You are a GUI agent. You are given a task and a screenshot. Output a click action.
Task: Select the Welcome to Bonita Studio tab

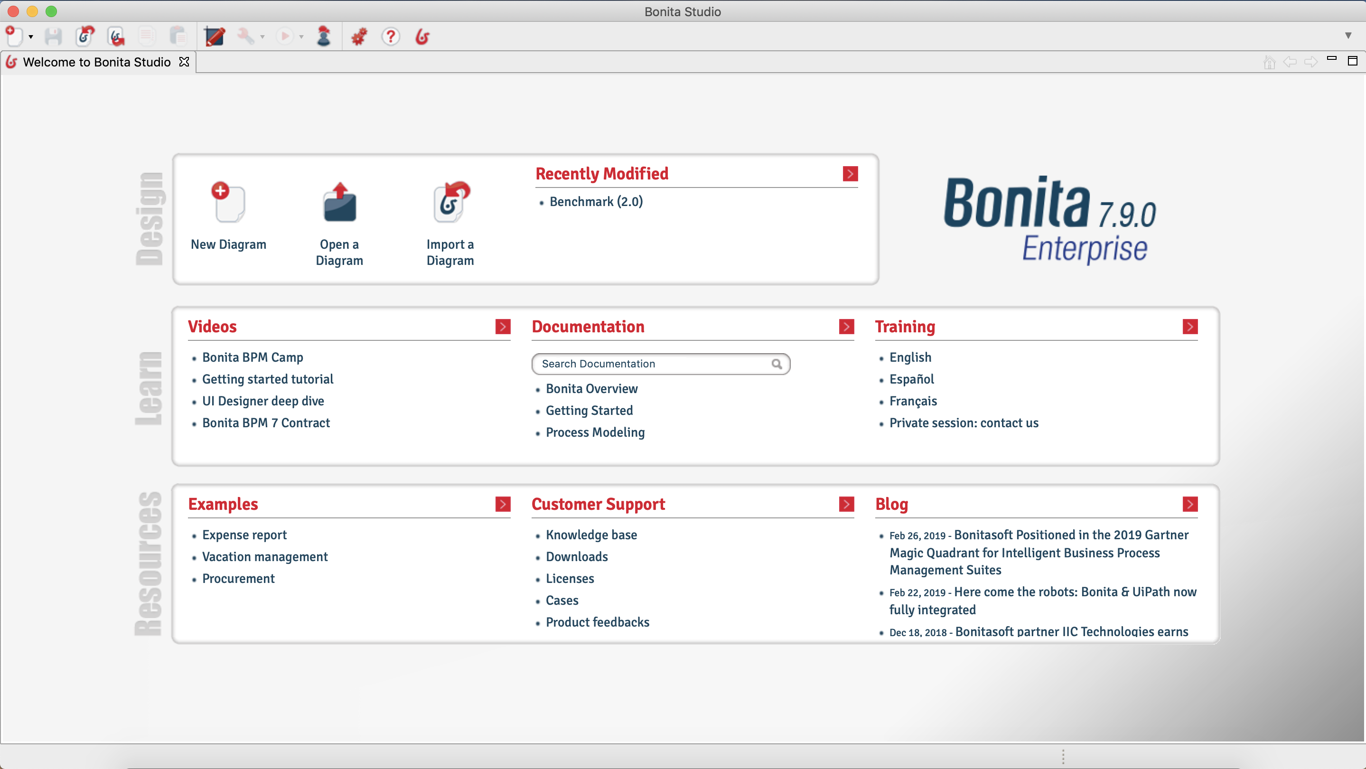96,62
